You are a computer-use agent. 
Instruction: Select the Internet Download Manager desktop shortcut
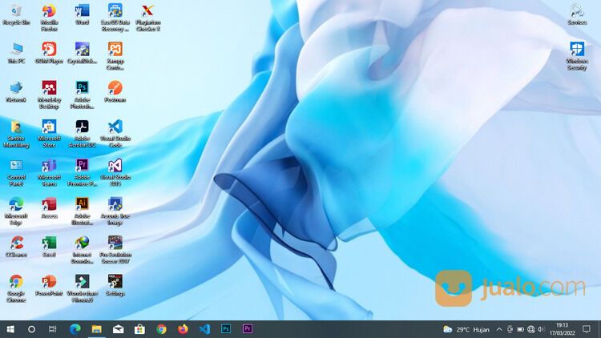click(82, 250)
